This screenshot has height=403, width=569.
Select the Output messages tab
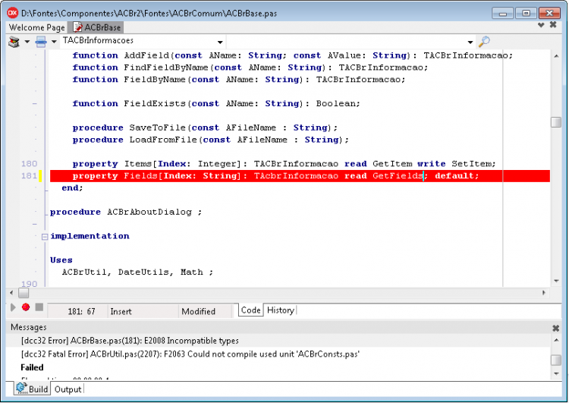click(x=68, y=389)
